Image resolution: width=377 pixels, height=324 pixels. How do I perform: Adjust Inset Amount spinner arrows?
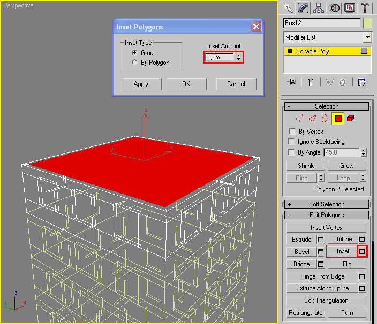pyautogui.click(x=238, y=57)
